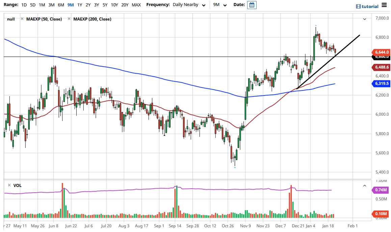391x232 pixels.
Task: Click the 6,644.0 price flag
Action: point(382,52)
